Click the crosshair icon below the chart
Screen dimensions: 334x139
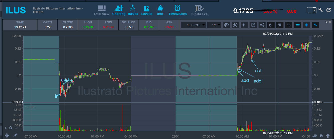[7, 135]
